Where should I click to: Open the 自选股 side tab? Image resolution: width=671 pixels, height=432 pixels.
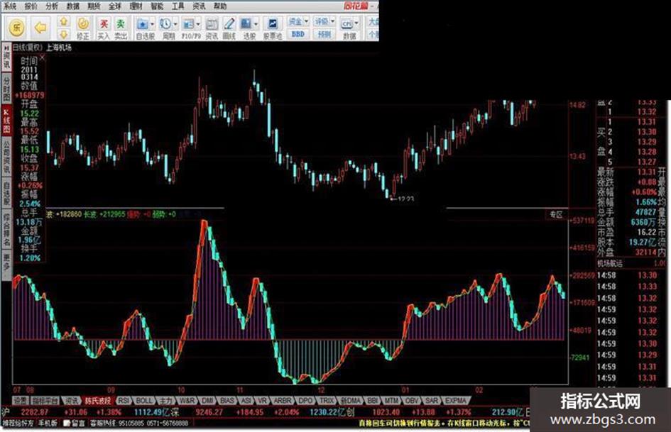click(6, 194)
